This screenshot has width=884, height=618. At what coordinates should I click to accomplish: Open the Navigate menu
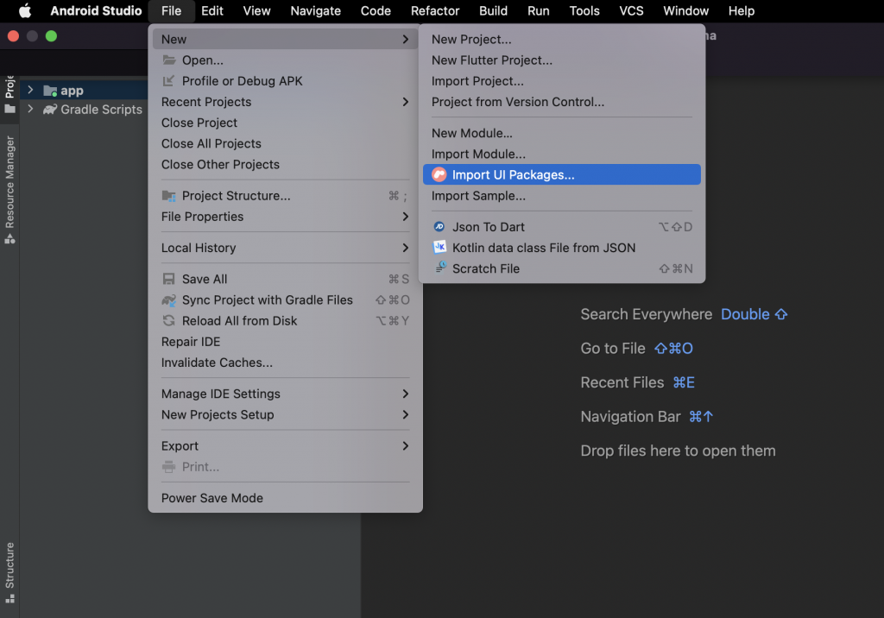315,10
